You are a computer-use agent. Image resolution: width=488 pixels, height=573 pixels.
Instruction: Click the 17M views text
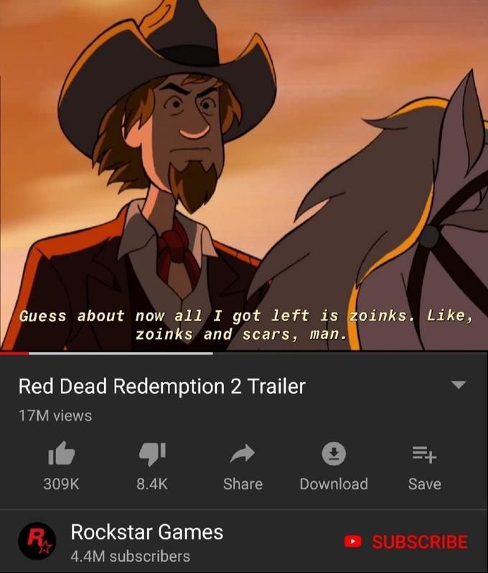55,416
